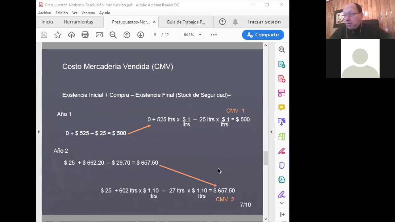
Task: Print the document with printer icon
Action: point(85,35)
